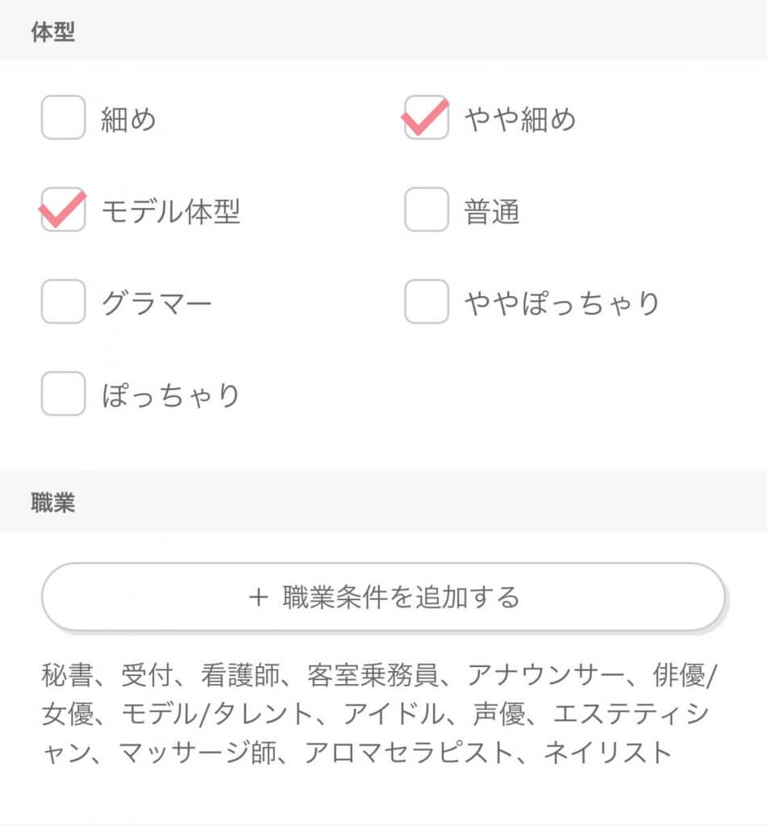This screenshot has height=826, width=767.
Task: Click ネイリスト in the selected occupations list
Action: [x=607, y=752]
